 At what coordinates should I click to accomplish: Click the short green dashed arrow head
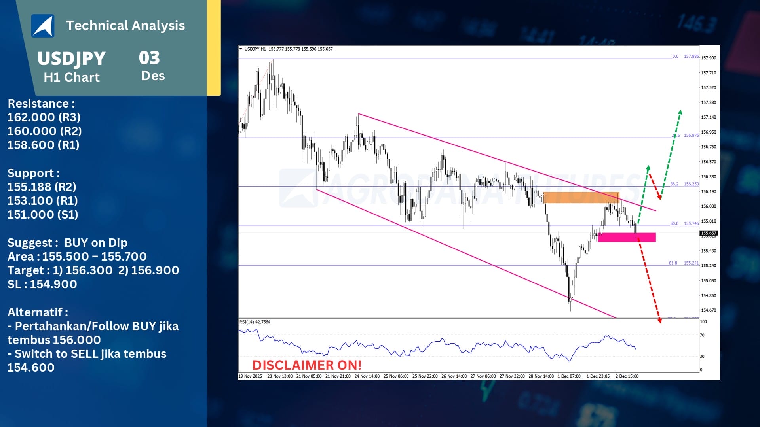pyautogui.click(x=648, y=168)
